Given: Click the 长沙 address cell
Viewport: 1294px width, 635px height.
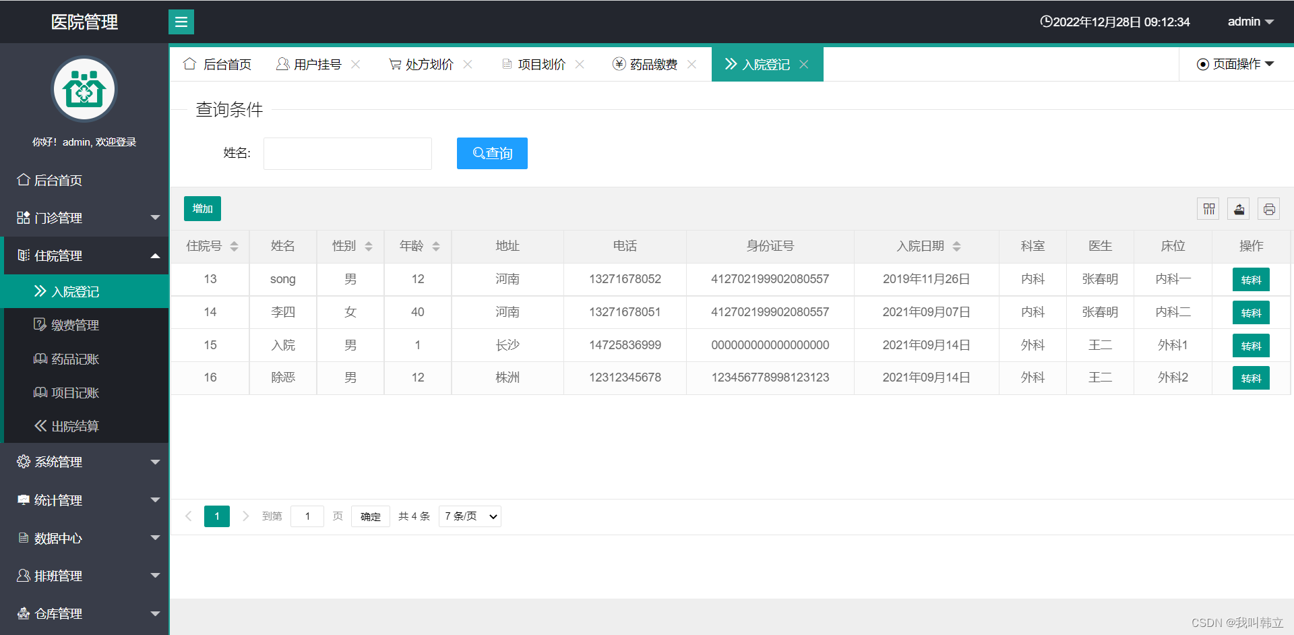Looking at the screenshot, I should click(507, 345).
